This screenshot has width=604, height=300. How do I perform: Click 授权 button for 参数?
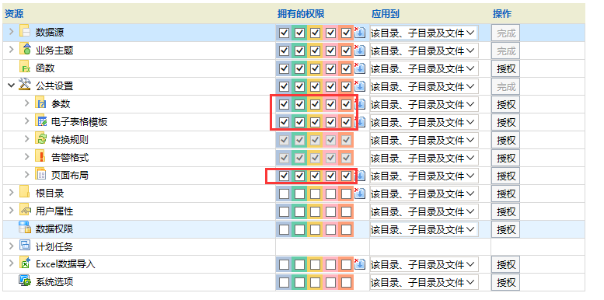[506, 104]
